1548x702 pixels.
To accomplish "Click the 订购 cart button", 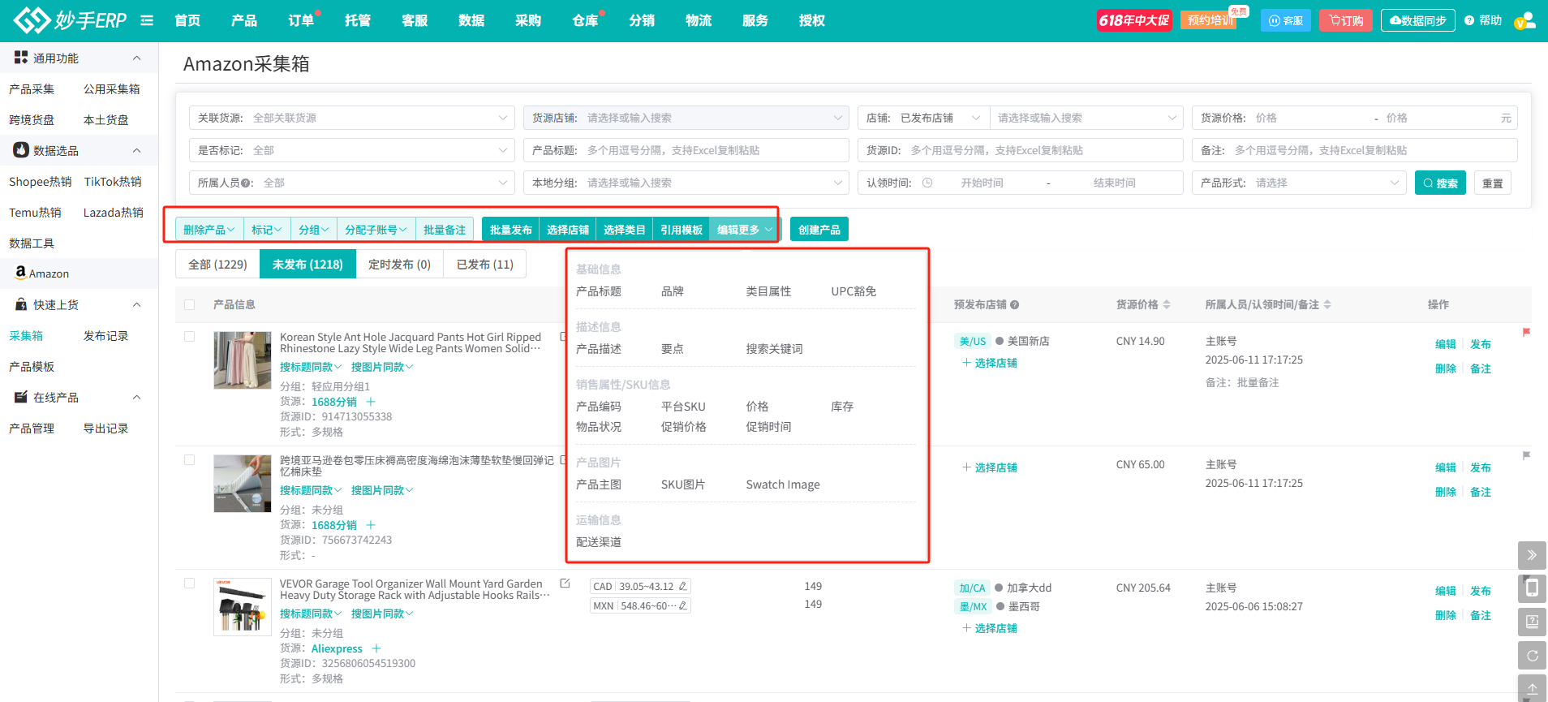I will 1346,20.
